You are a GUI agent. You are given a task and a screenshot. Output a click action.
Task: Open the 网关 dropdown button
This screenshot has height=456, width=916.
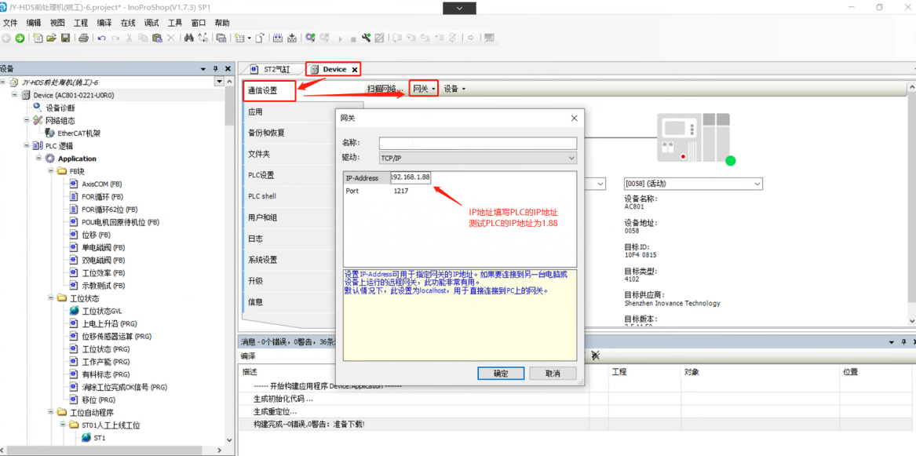pos(424,89)
